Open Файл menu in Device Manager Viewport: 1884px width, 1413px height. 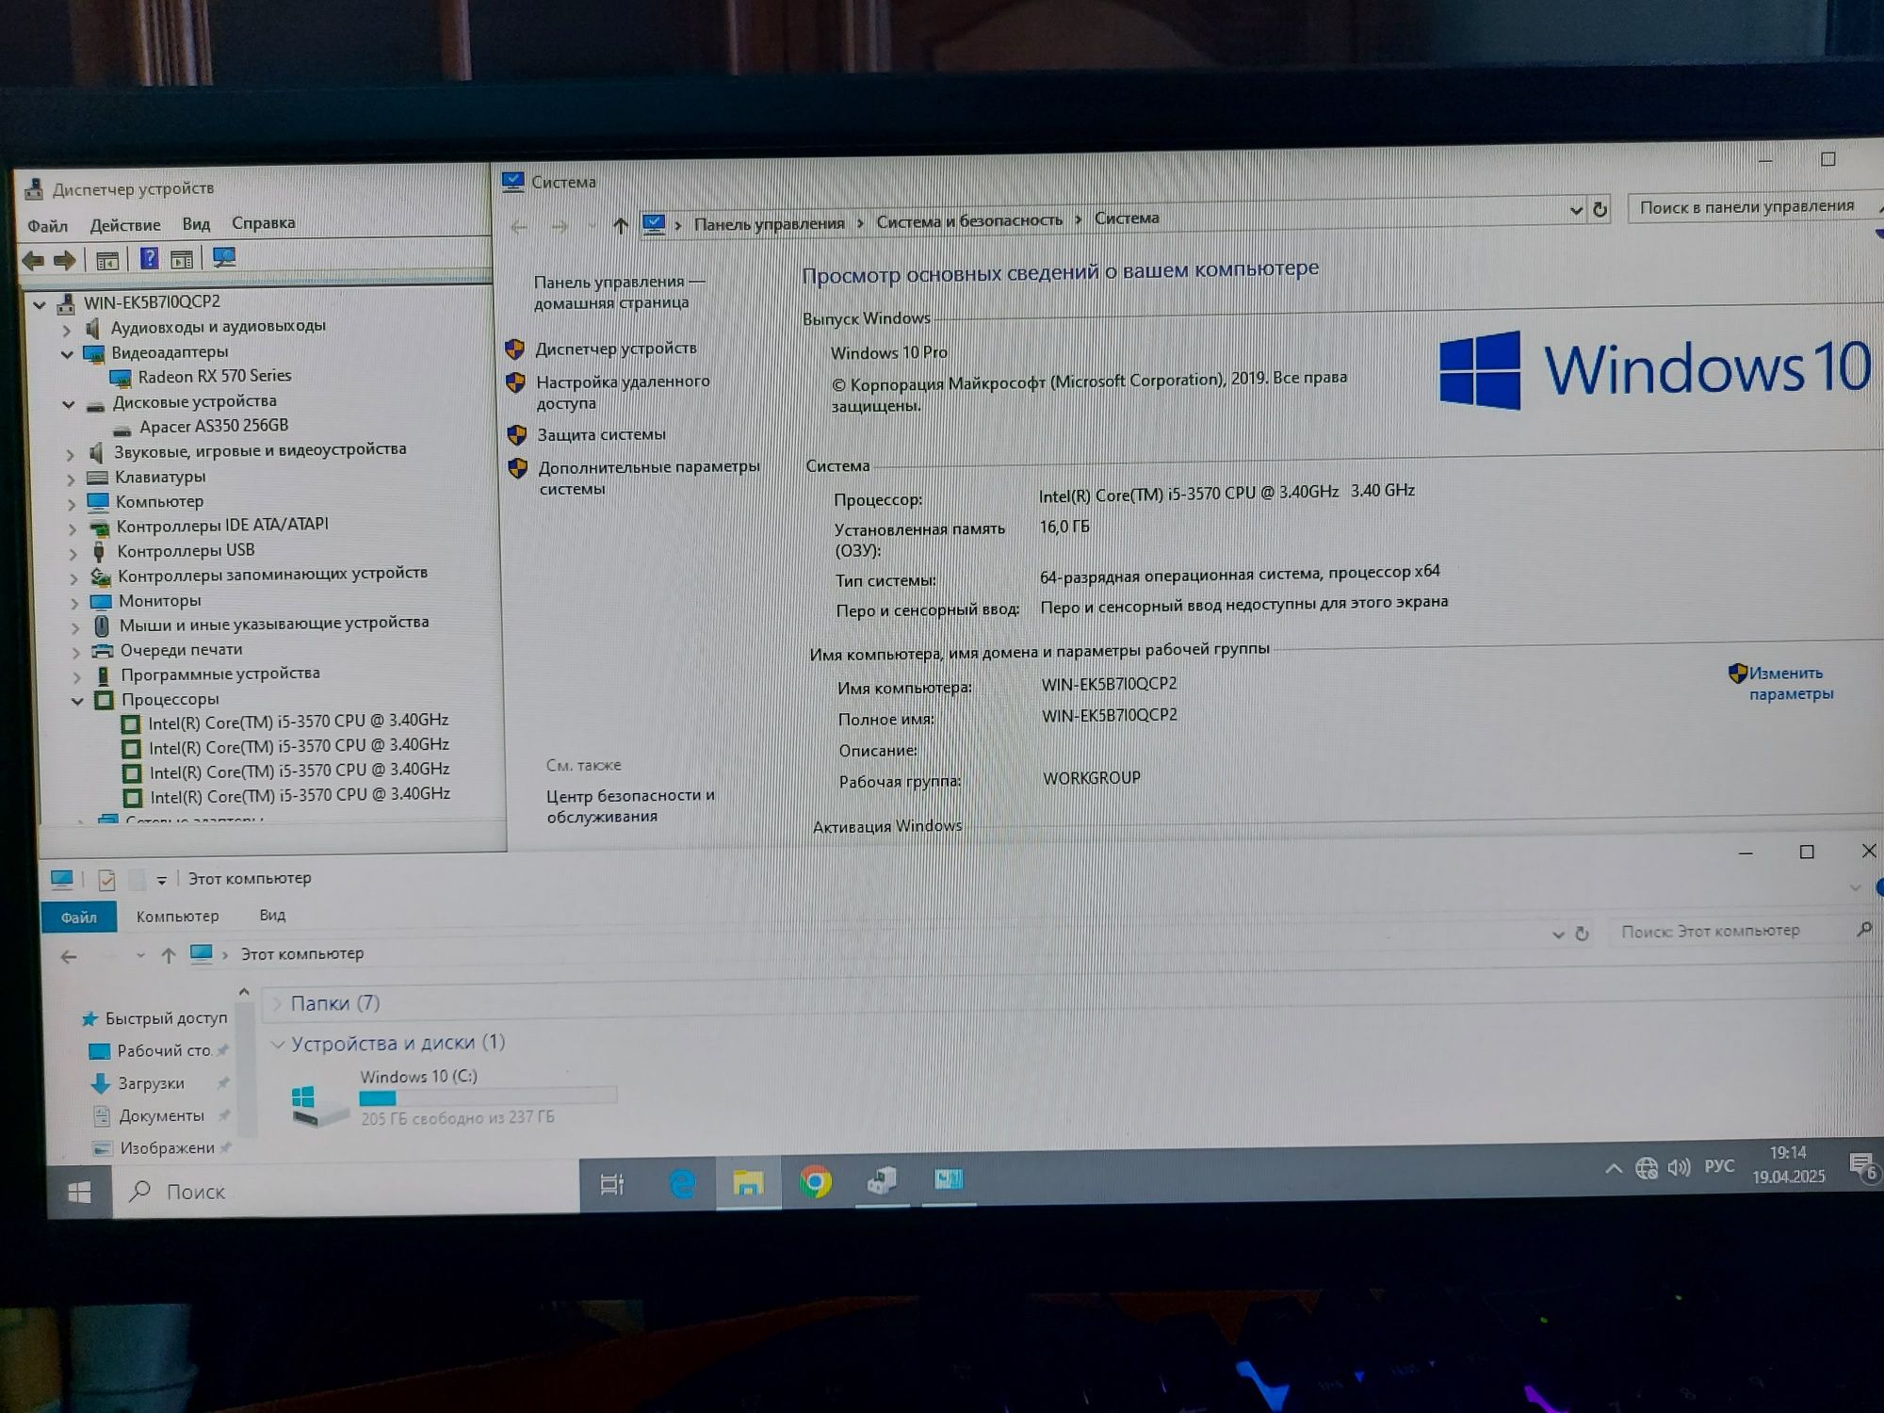[x=47, y=226]
